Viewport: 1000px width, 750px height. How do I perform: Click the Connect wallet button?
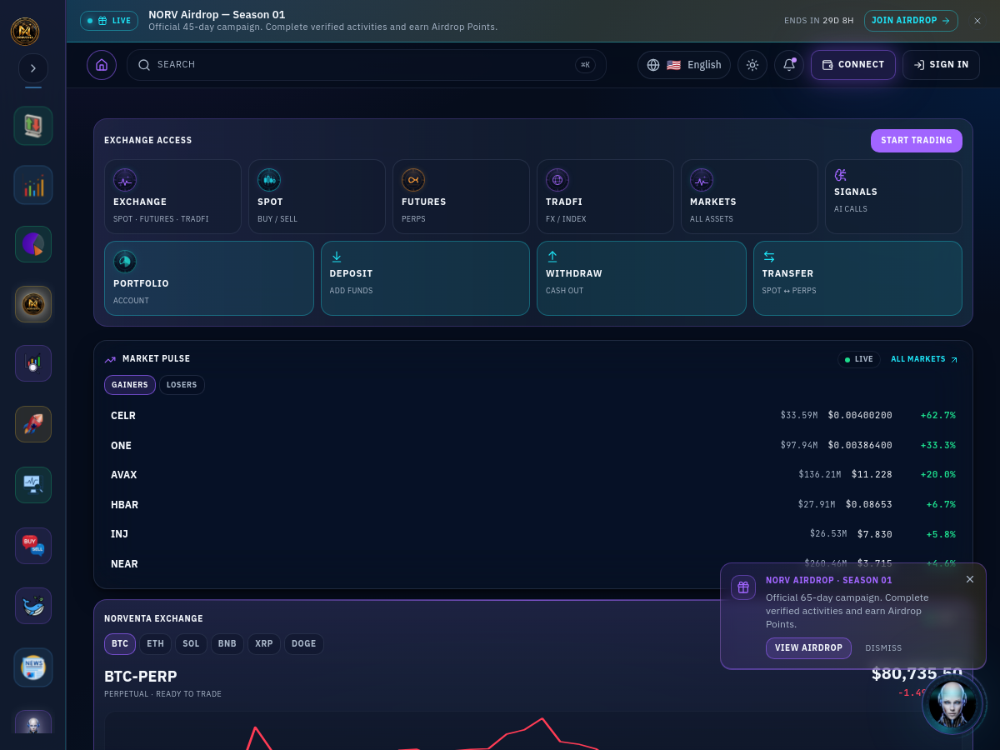click(x=853, y=65)
